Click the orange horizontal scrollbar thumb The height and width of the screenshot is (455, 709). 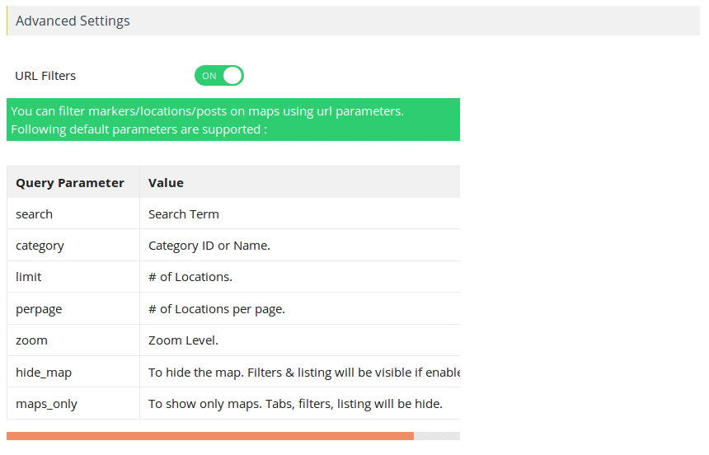pos(210,436)
